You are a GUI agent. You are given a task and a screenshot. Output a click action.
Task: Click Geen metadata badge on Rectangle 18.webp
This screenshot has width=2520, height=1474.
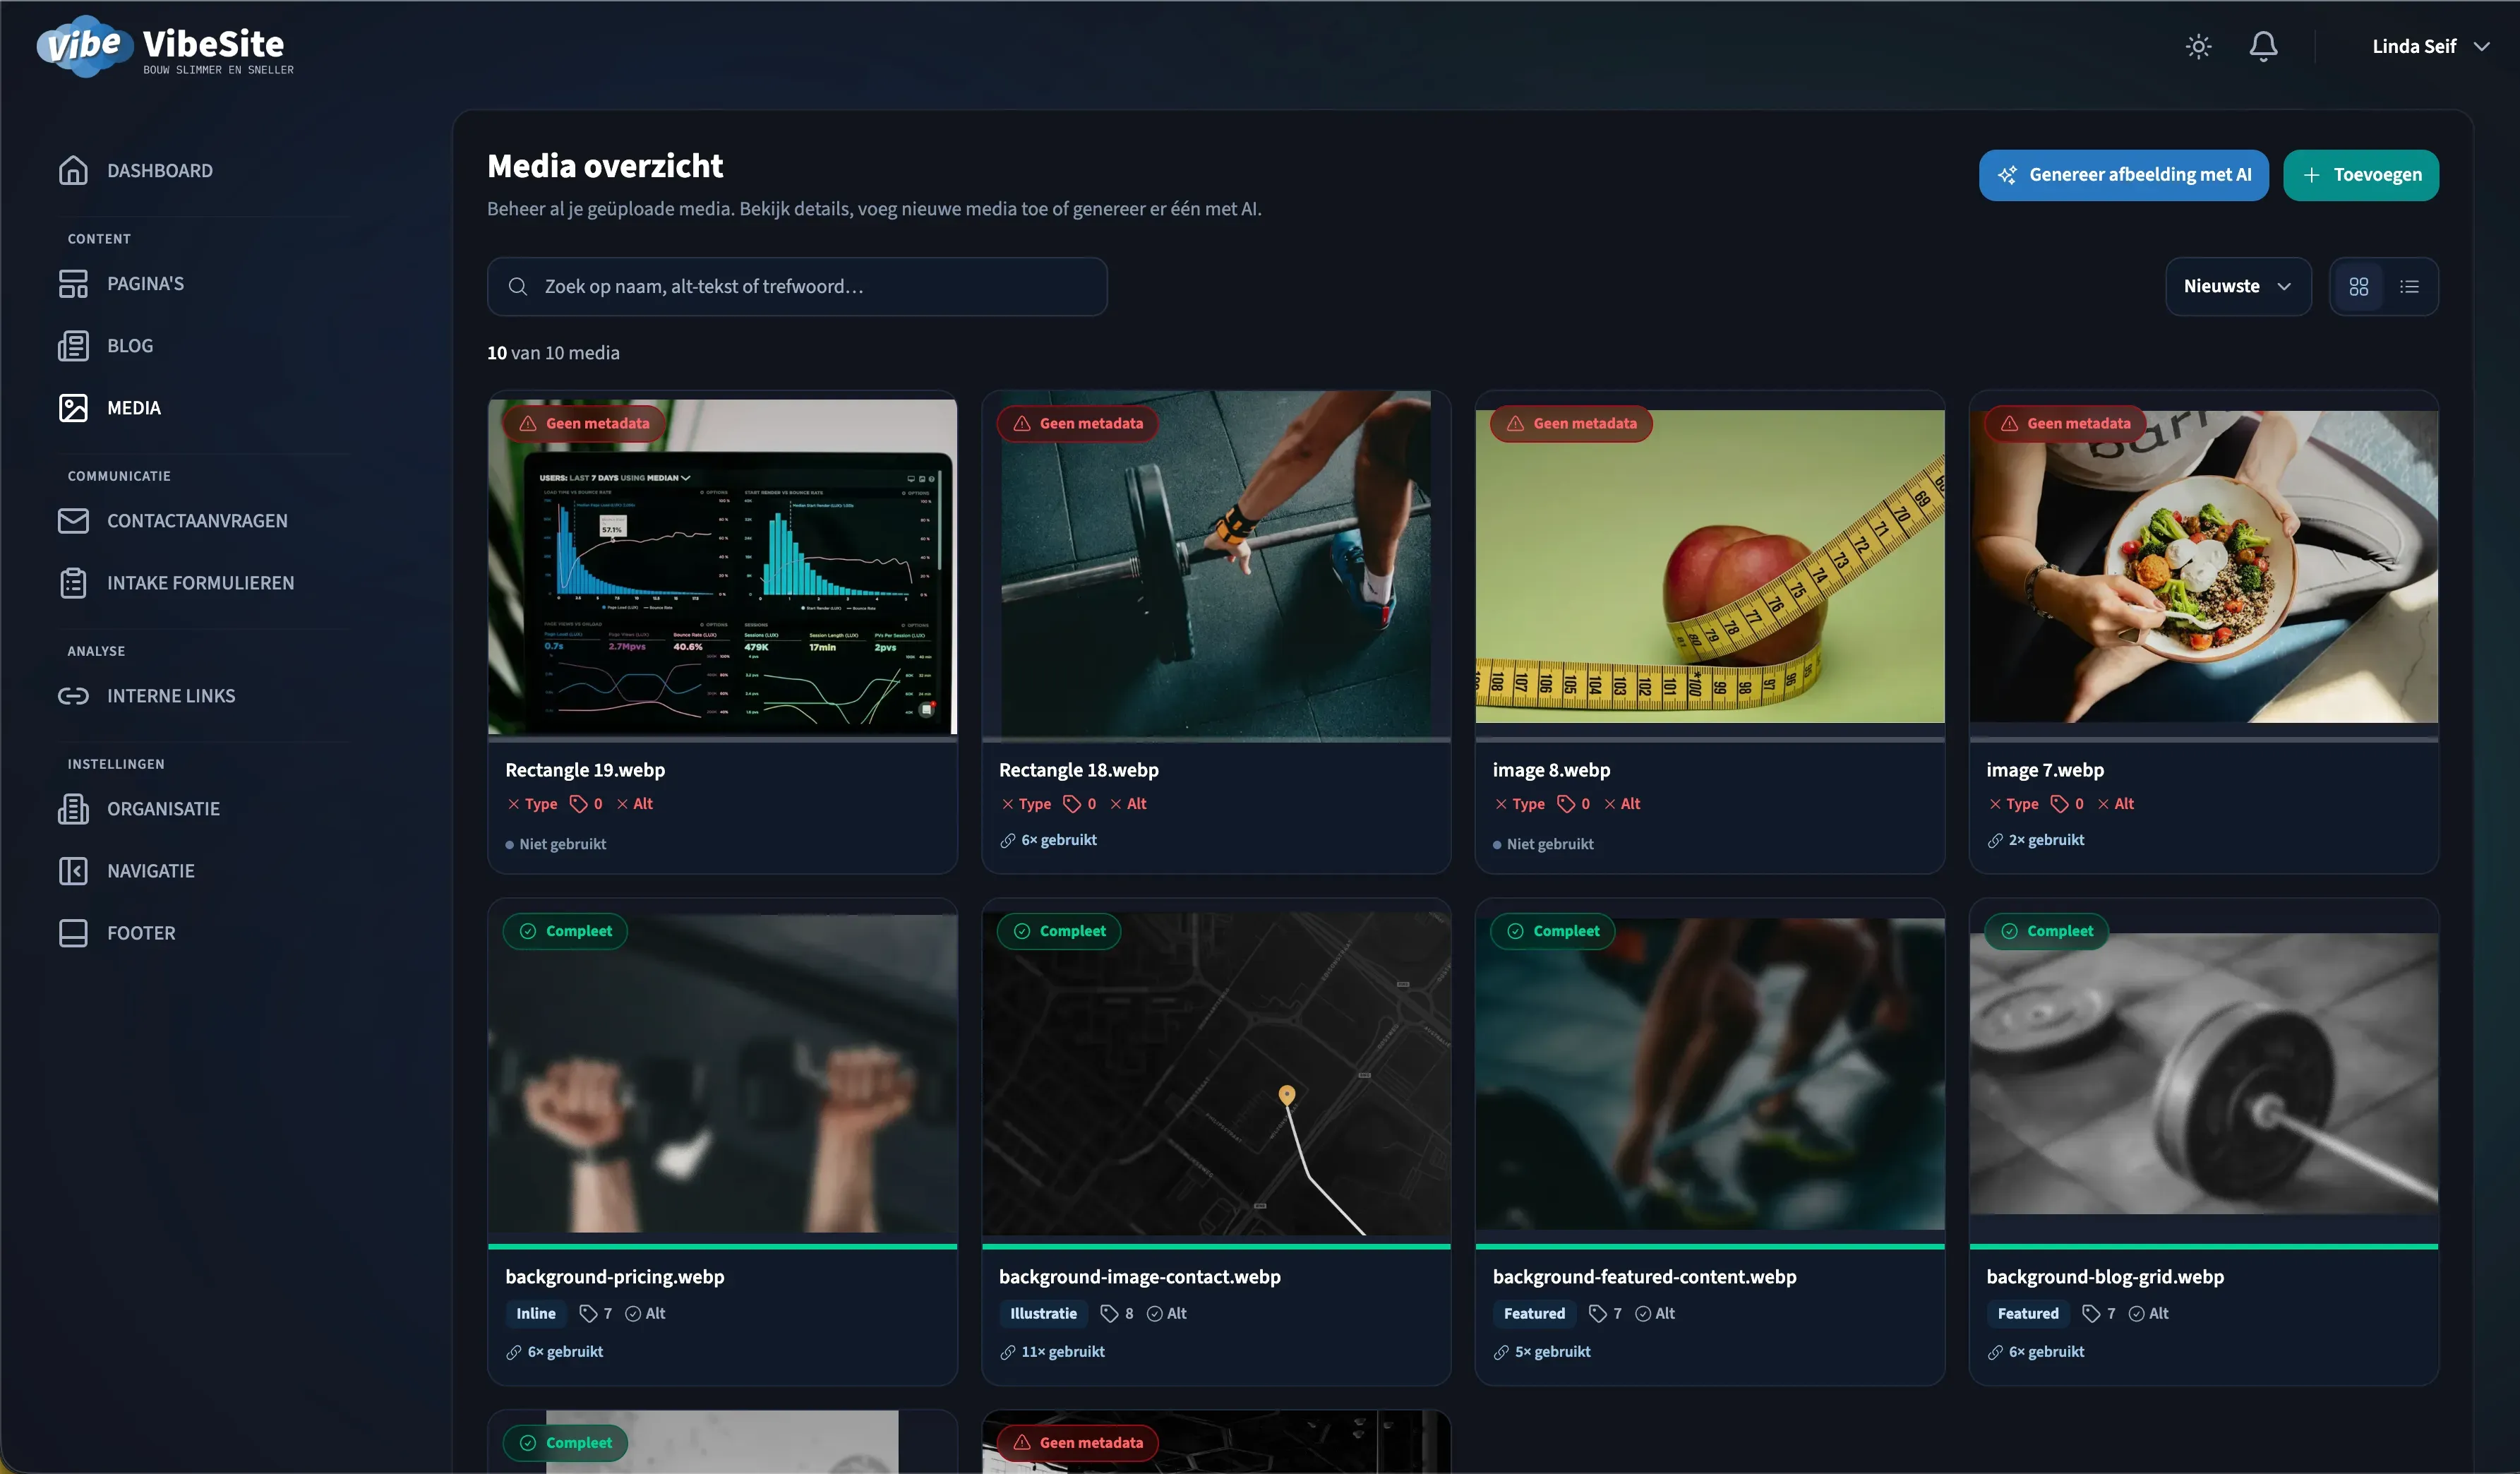tap(1078, 423)
